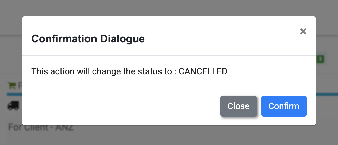The height and width of the screenshot is (145, 338).
Task: Click the divider line below the dialog title
Action: [169, 56]
